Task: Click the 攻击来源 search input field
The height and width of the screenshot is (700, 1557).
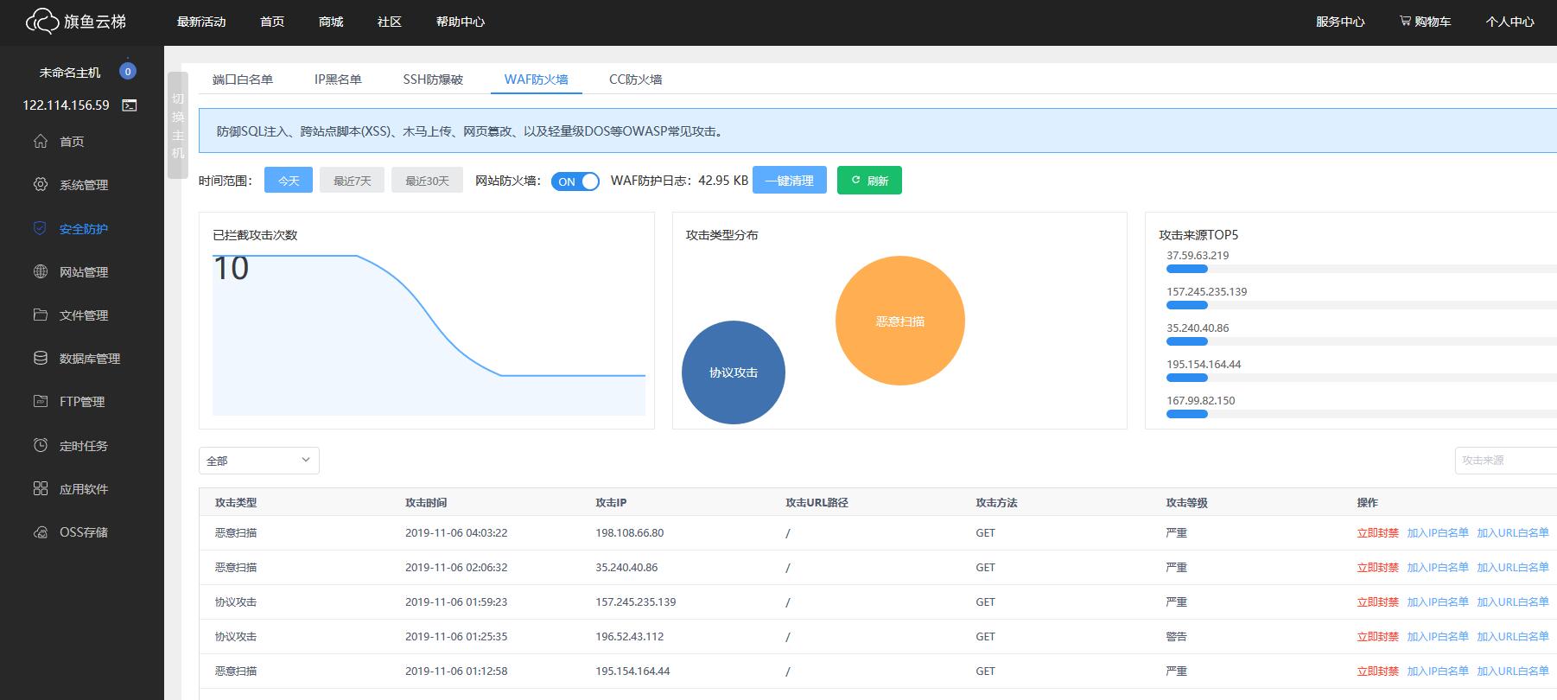Action: coord(1506,461)
